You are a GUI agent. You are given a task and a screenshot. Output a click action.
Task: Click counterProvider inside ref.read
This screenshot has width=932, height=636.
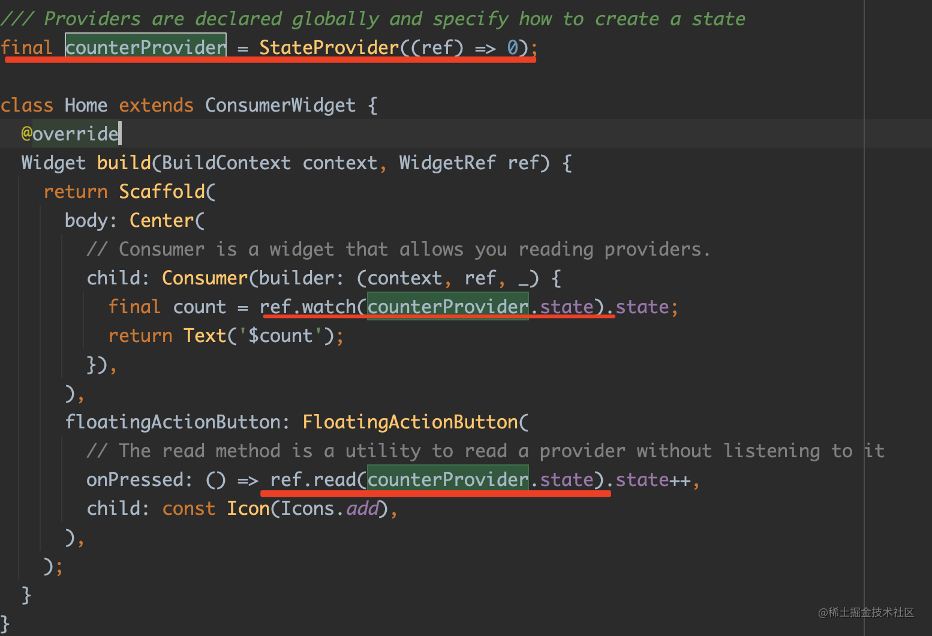point(447,479)
